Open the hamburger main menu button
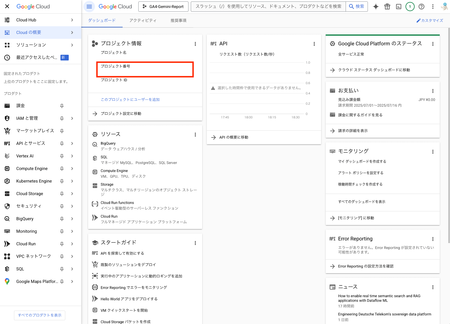450x324 pixels. [89, 7]
